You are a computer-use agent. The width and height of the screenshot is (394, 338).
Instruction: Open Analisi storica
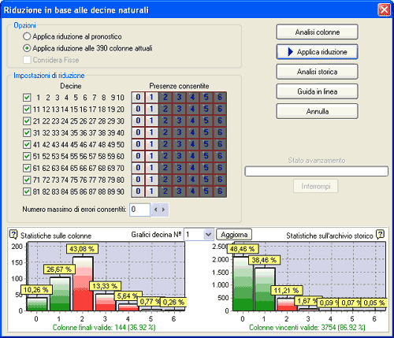317,72
